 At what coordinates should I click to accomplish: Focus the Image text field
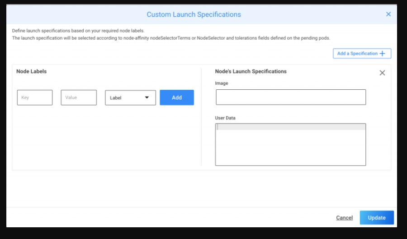(290, 97)
